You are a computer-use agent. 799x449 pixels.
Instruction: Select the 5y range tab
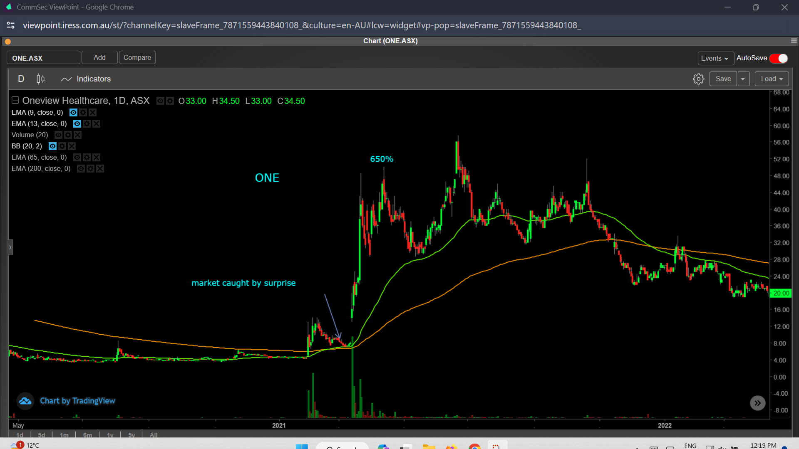(x=132, y=435)
